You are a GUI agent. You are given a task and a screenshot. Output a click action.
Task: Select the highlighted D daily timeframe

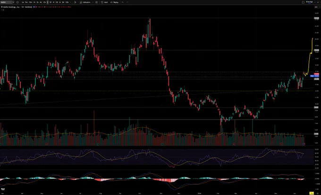tap(48, 2)
